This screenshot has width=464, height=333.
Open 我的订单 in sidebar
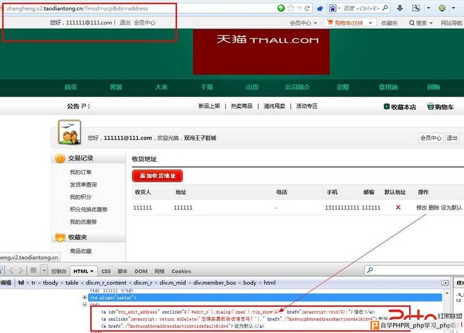80,172
